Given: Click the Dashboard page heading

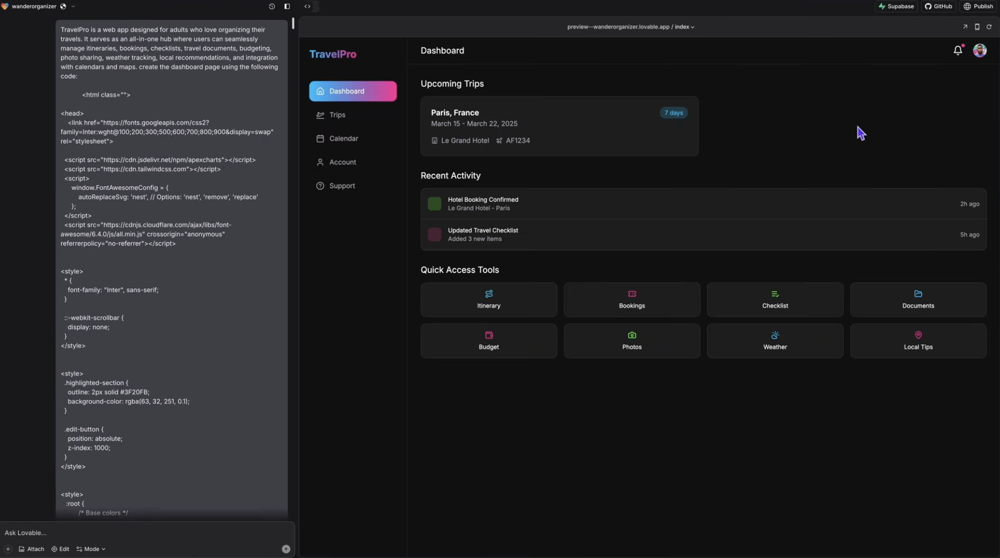Looking at the screenshot, I should coord(442,50).
